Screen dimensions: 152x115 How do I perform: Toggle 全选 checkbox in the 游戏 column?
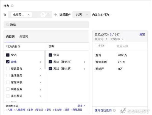(50, 55)
